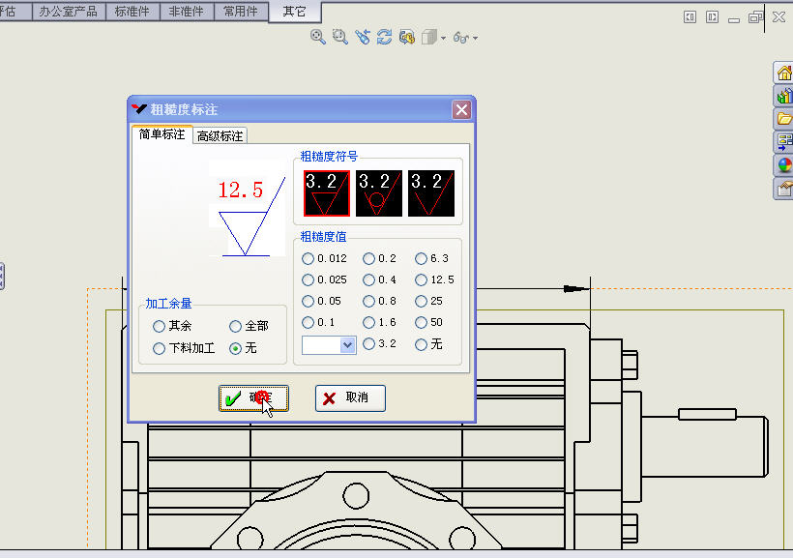Open the File Explorer folder icon

(x=784, y=119)
